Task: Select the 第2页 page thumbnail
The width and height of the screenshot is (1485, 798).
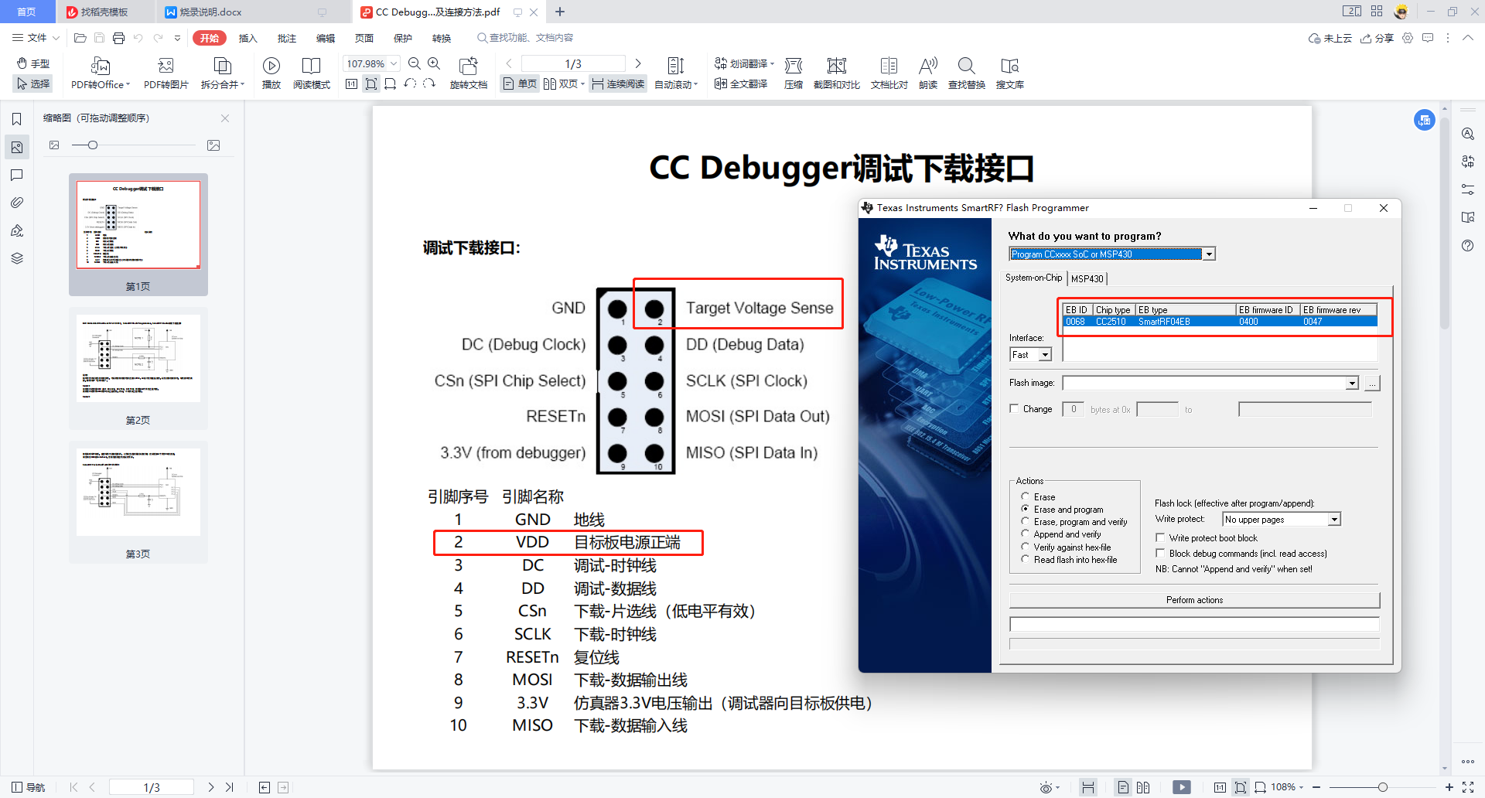Action: coord(138,368)
